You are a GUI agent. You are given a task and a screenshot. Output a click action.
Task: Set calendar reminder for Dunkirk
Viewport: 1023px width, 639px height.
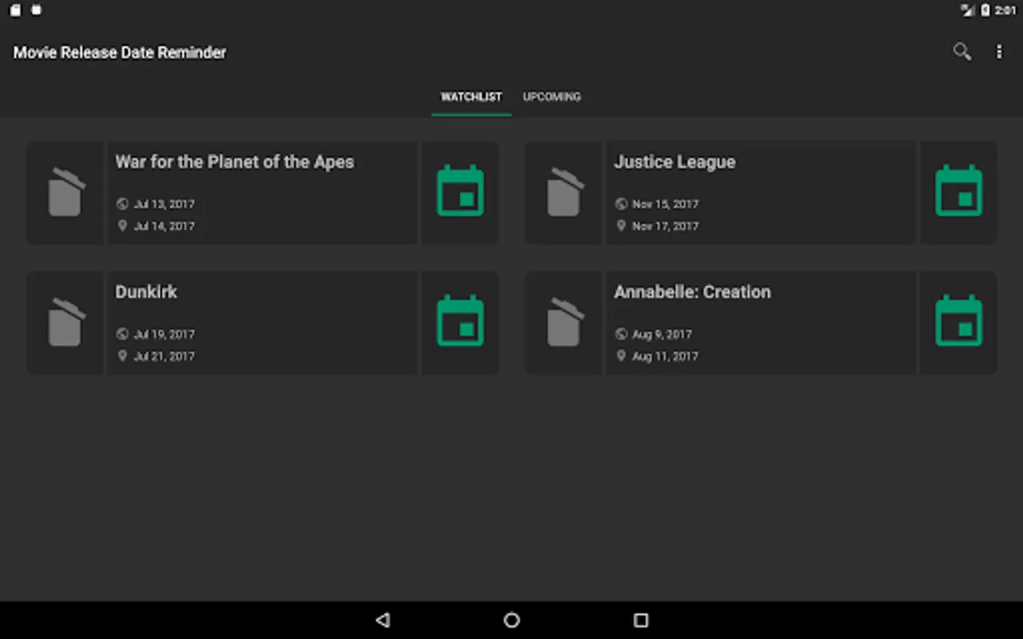460,321
